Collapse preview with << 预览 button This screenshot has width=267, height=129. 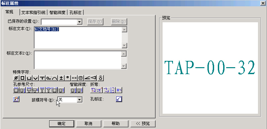(x=143, y=124)
